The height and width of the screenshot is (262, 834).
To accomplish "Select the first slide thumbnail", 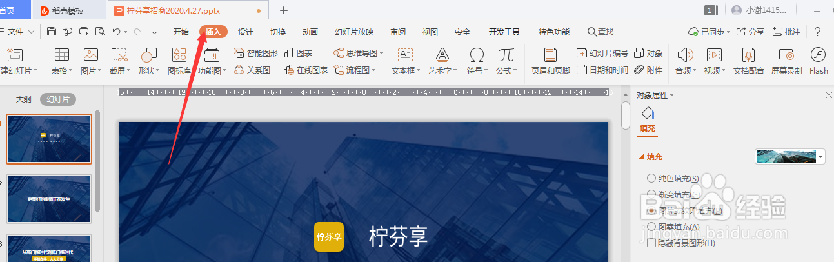I will click(49, 139).
